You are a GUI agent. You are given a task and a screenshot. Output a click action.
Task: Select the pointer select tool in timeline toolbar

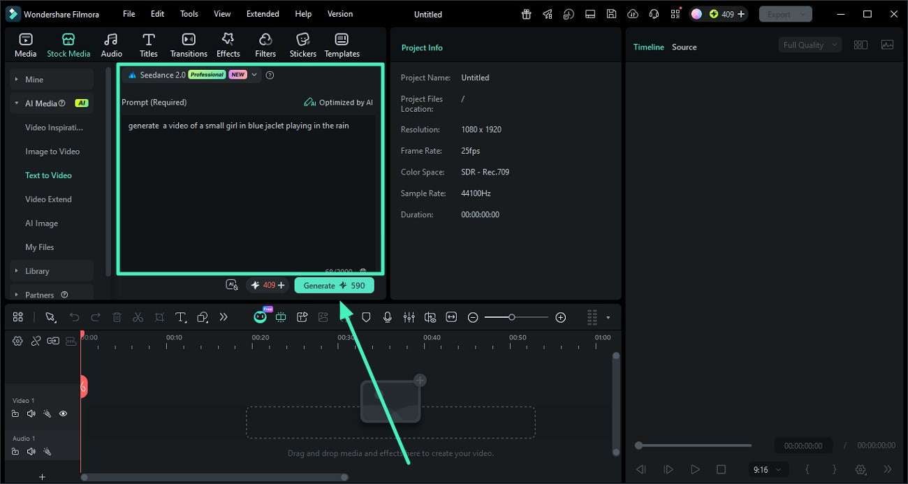pyautogui.click(x=50, y=317)
